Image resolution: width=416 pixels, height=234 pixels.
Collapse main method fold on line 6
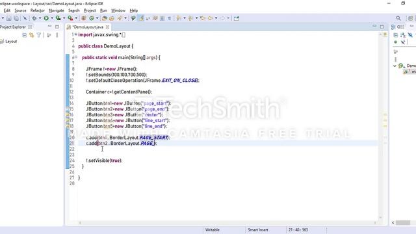pyautogui.click(x=76, y=57)
